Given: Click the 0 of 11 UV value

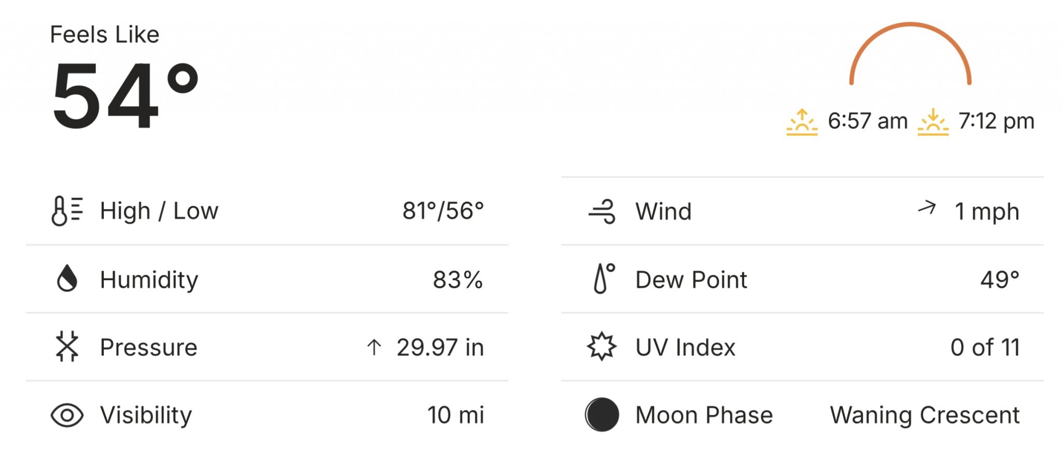Looking at the screenshot, I should [985, 347].
